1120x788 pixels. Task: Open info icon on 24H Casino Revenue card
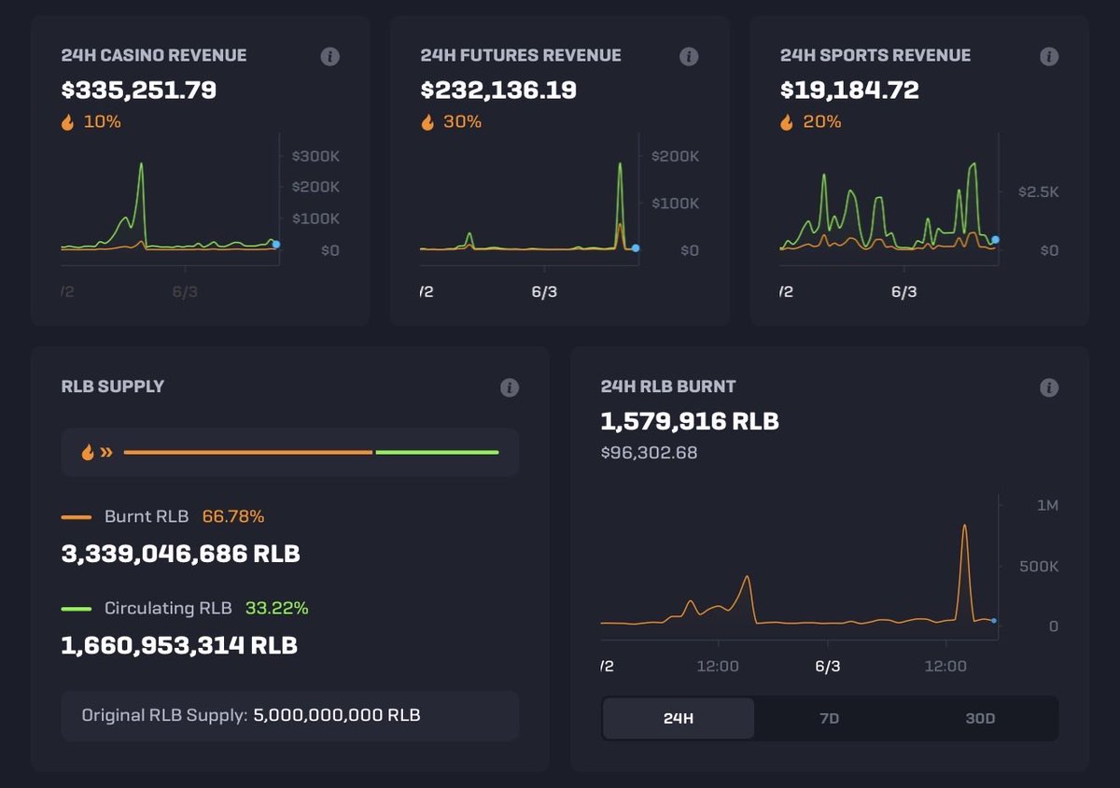point(329,56)
